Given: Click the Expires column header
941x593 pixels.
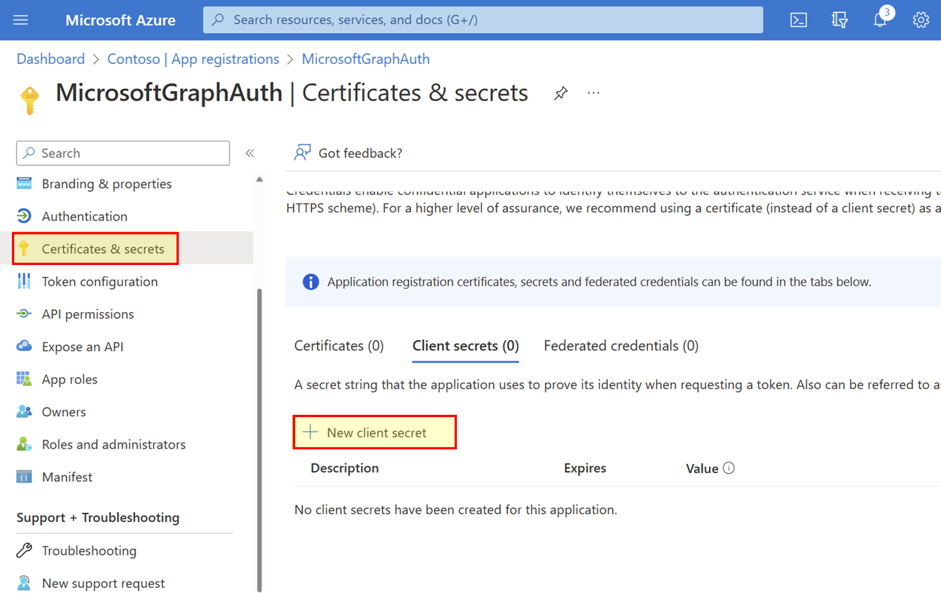Looking at the screenshot, I should 585,468.
